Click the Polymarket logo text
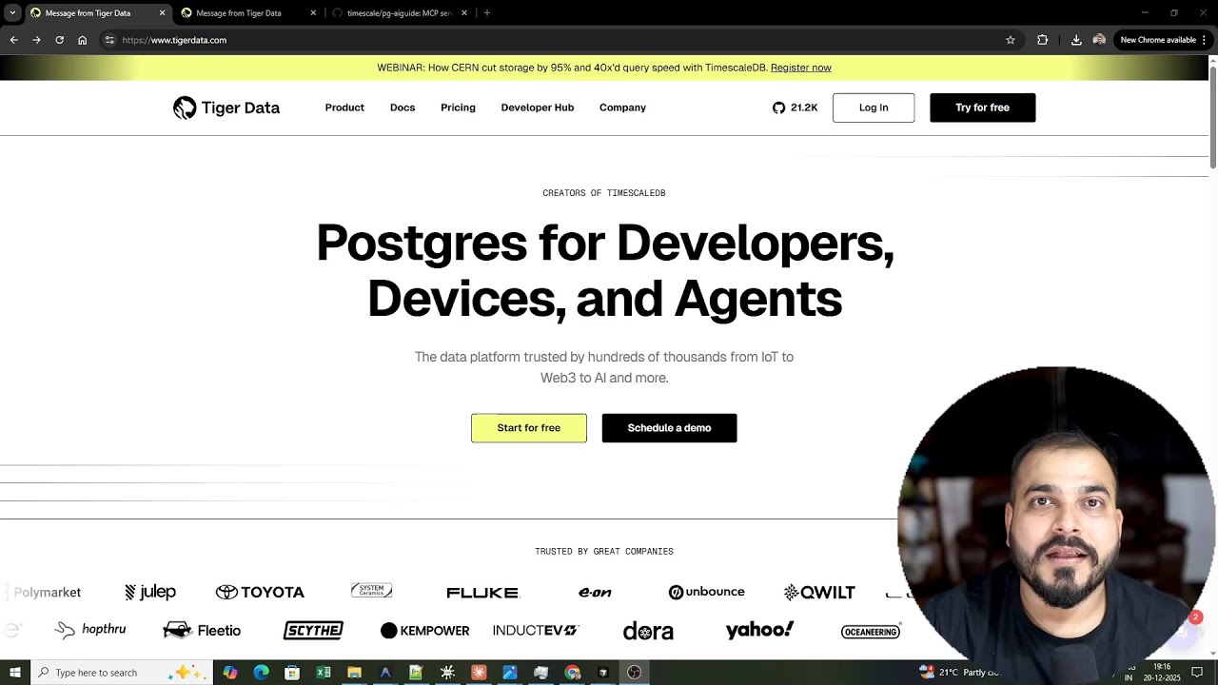This screenshot has width=1218, height=685. pyautogui.click(x=48, y=593)
